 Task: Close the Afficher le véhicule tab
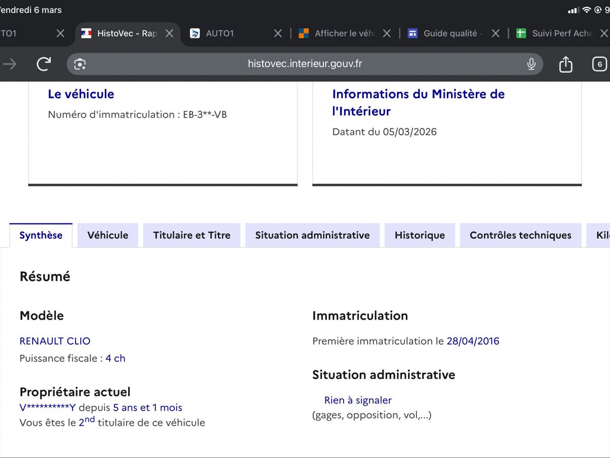tap(387, 34)
